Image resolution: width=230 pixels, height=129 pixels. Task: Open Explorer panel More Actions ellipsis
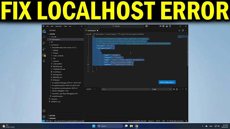[x=81, y=30]
